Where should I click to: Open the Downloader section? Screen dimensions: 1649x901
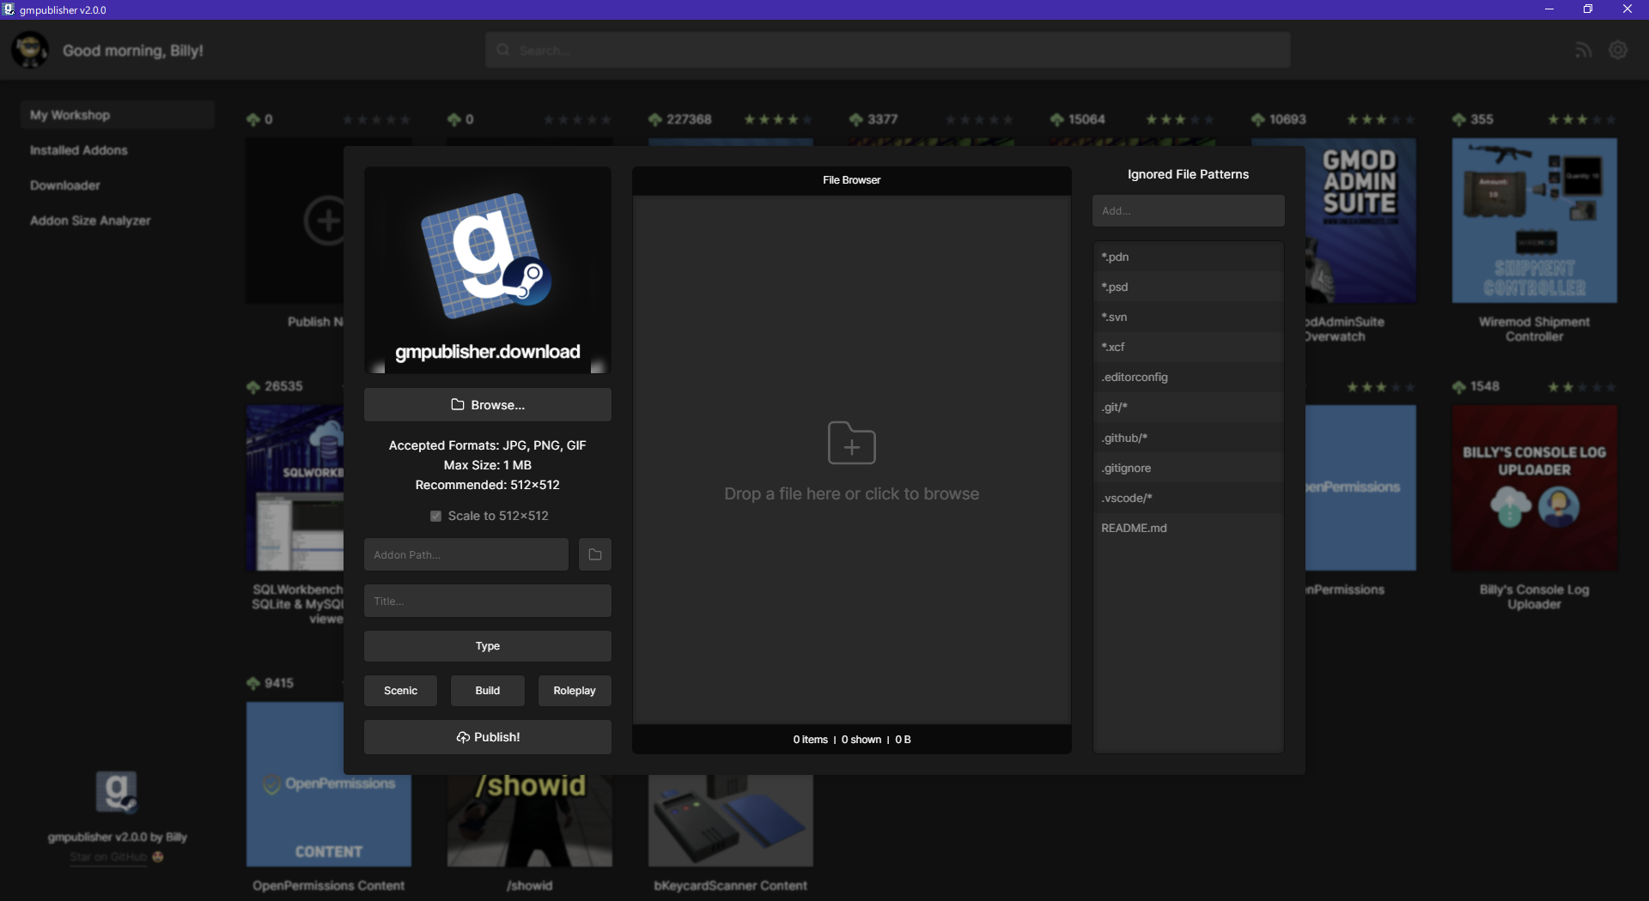[64, 184]
